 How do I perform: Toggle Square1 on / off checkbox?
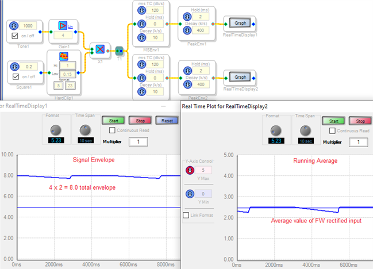16,76
